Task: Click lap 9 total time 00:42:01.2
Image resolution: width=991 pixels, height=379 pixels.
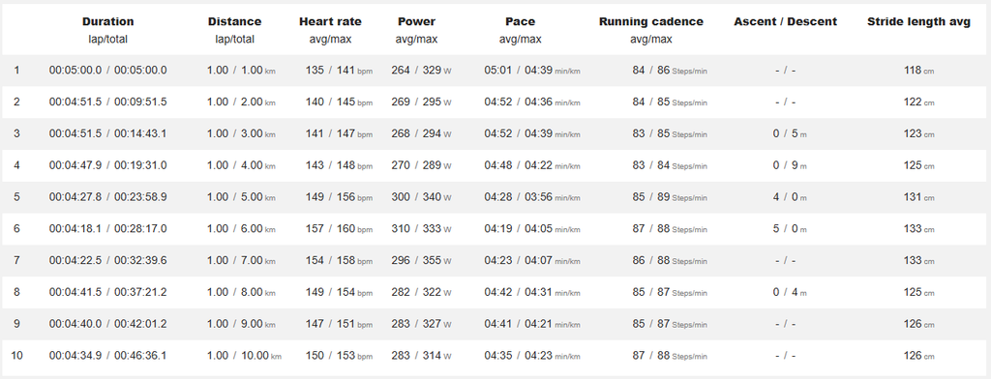Action: [140, 324]
